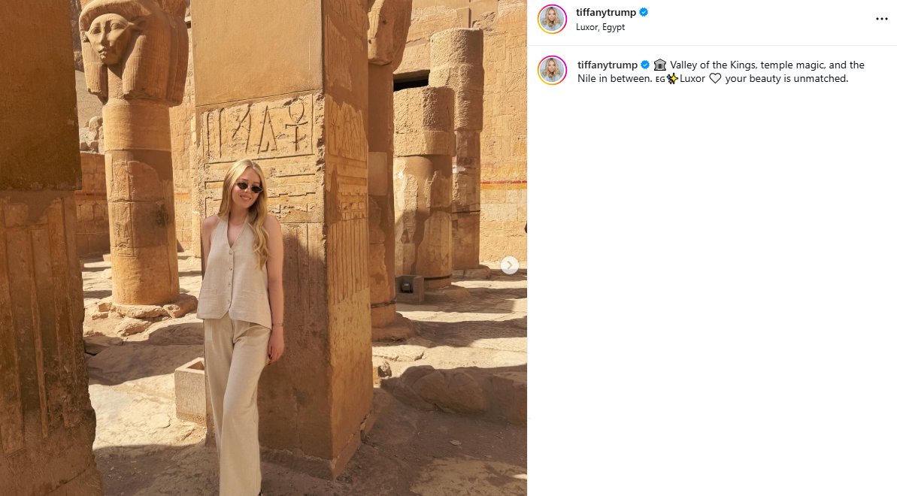Viewport: 897px width, 496px height.
Task: Click the sparkle emoji before Luxor
Action: [x=672, y=79]
